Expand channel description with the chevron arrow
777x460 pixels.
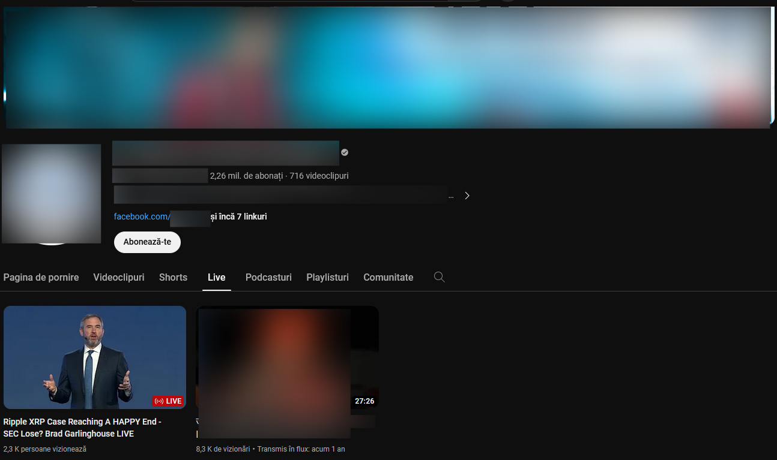tap(467, 196)
